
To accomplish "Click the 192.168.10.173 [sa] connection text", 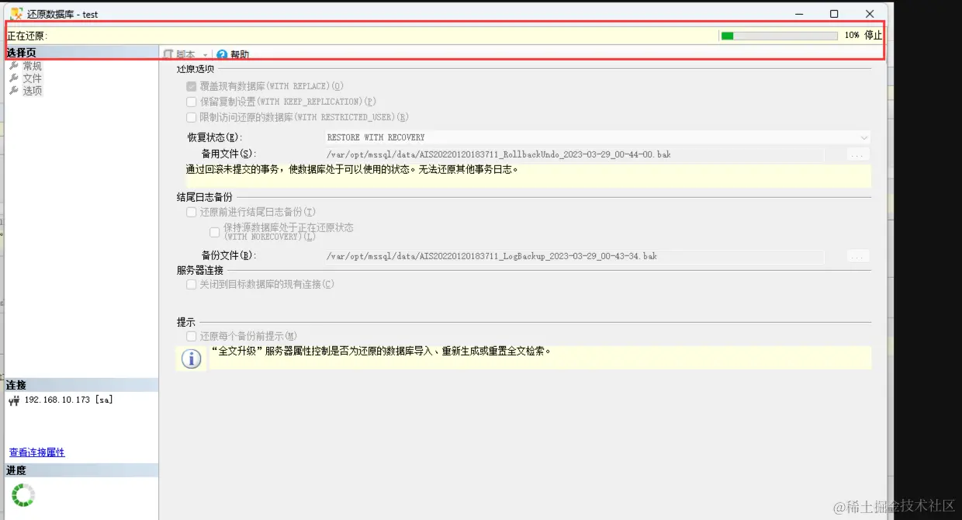I will click(69, 400).
